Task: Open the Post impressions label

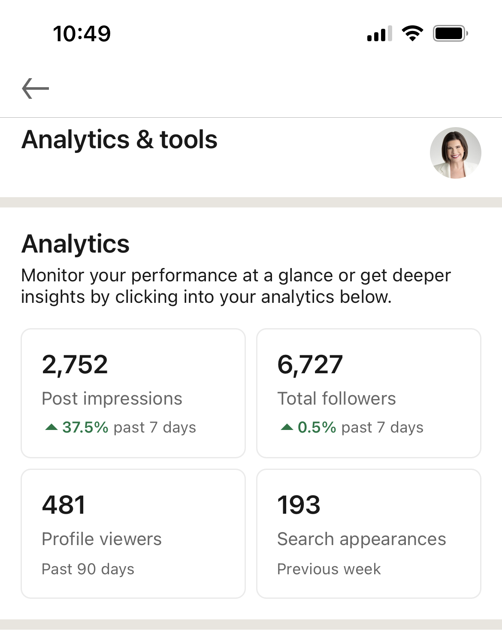Action: click(x=112, y=399)
